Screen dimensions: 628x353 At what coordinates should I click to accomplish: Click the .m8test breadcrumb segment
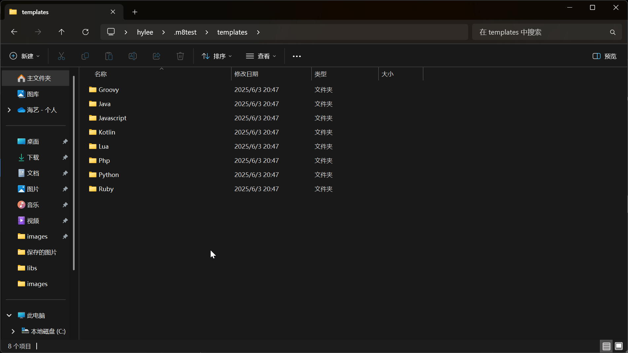(185, 32)
